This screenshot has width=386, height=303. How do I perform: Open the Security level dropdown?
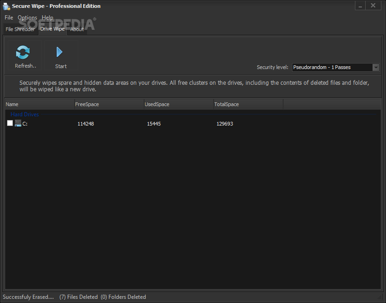point(375,67)
